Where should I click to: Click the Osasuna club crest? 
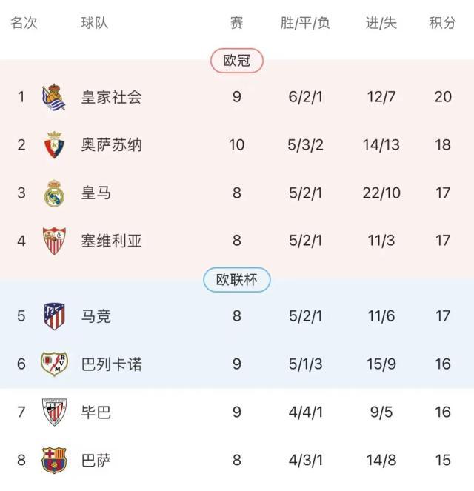54,145
